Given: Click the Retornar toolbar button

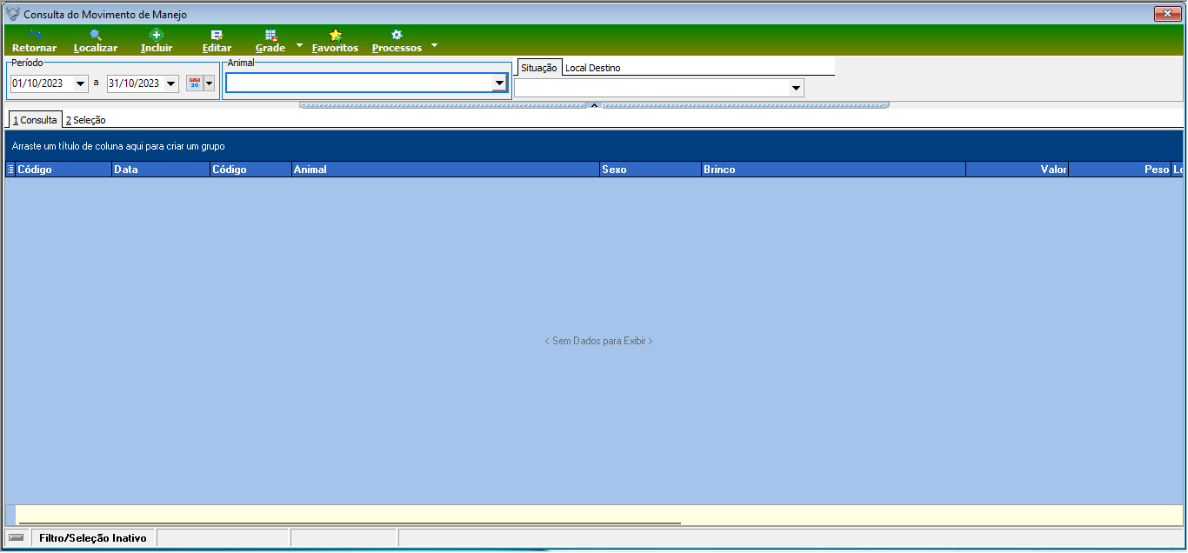Looking at the screenshot, I should click(34, 41).
